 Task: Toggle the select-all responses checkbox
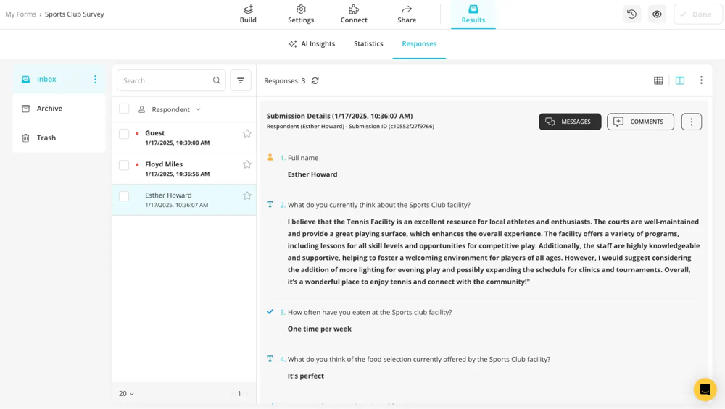[124, 109]
